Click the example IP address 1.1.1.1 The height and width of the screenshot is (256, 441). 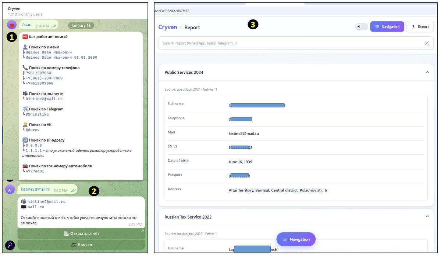[34, 151]
